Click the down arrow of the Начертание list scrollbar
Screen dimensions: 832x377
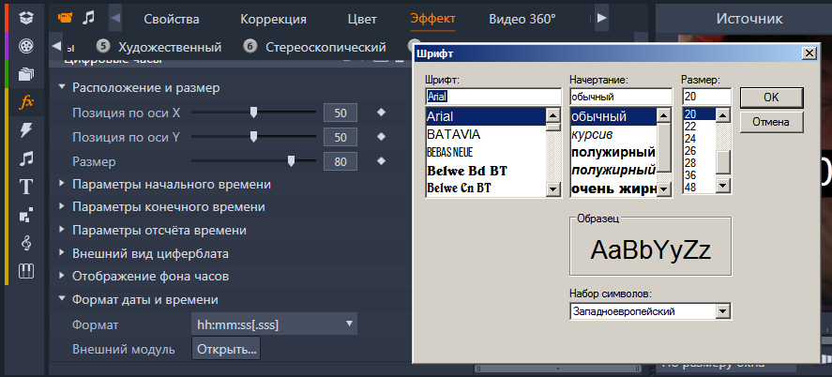coord(664,188)
